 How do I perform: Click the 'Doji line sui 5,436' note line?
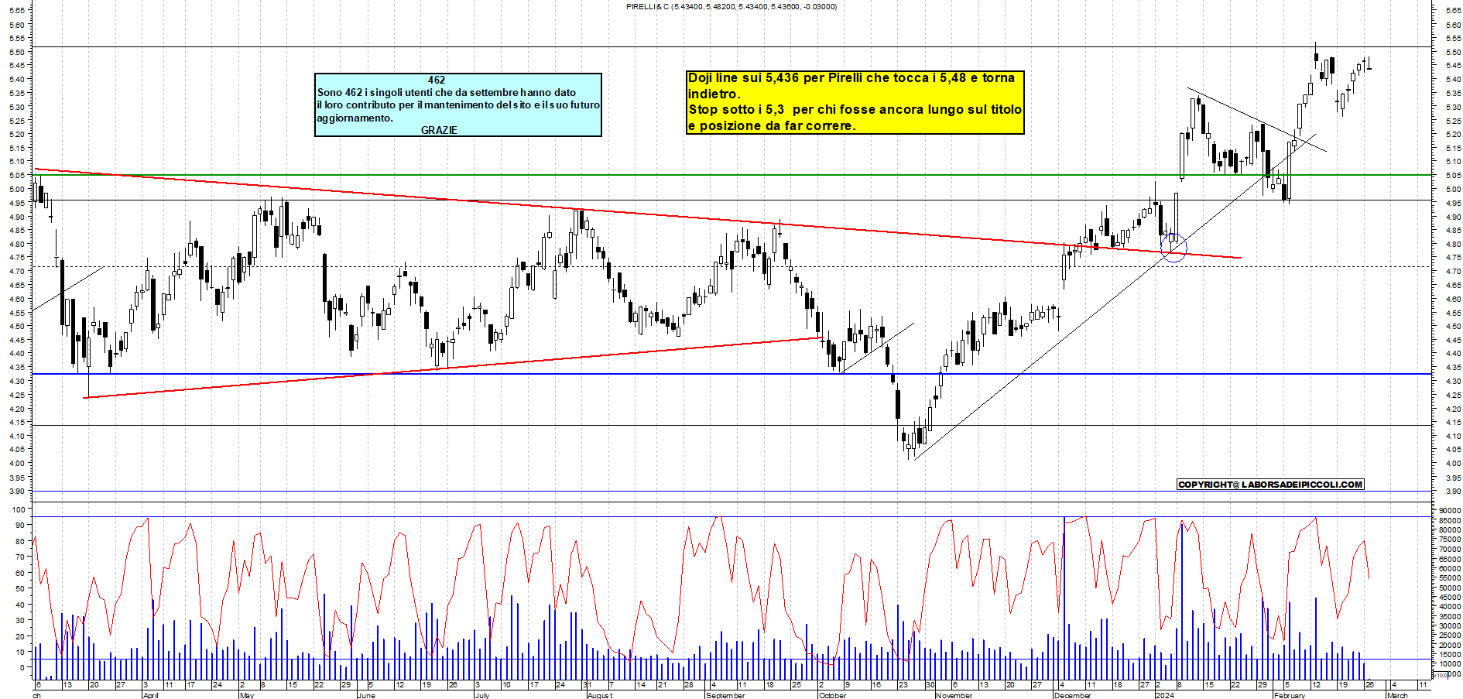coord(851,77)
